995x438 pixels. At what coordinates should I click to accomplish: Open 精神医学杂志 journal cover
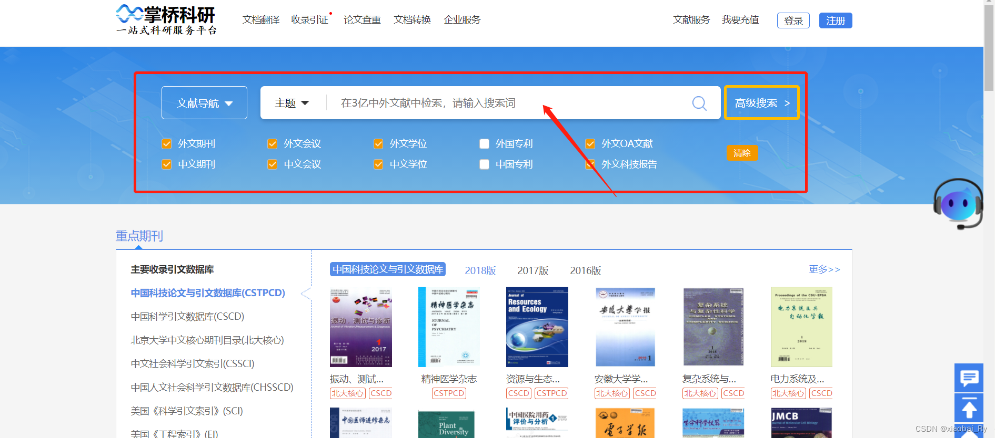click(449, 327)
